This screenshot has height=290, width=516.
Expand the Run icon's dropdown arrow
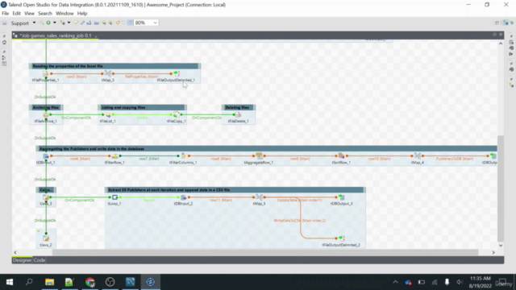[x=54, y=23]
